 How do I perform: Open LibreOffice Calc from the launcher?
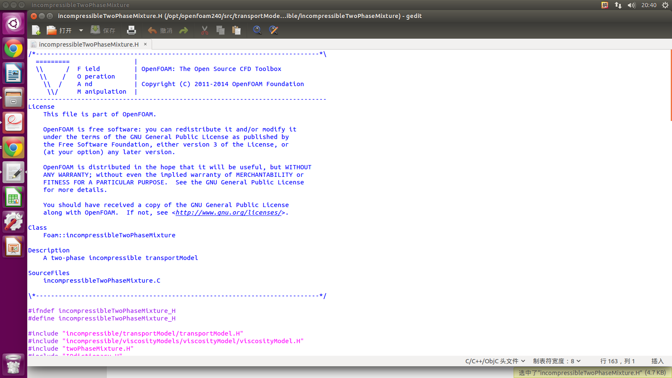[x=13, y=197]
